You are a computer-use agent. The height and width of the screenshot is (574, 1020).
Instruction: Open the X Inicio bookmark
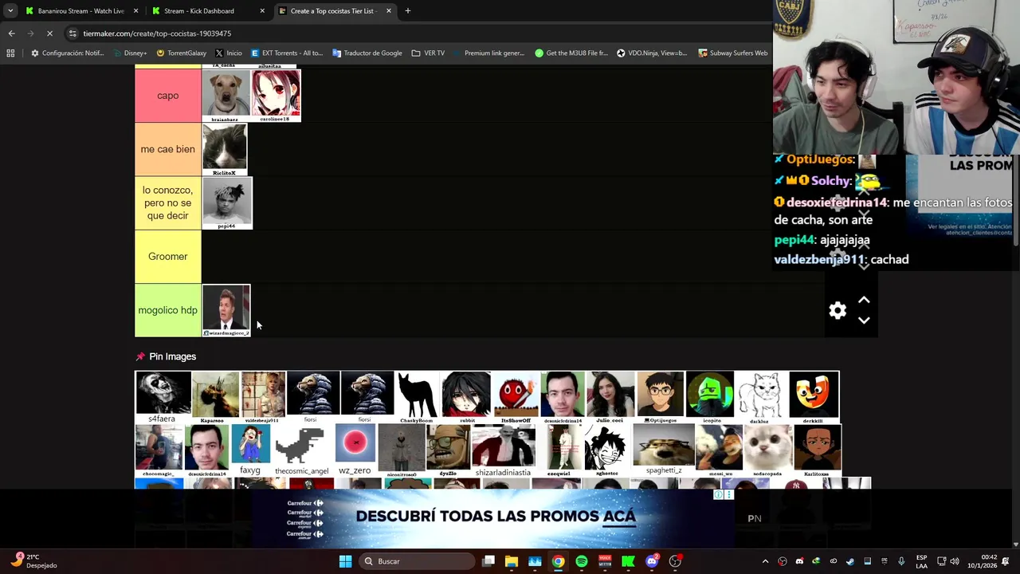pyautogui.click(x=228, y=53)
